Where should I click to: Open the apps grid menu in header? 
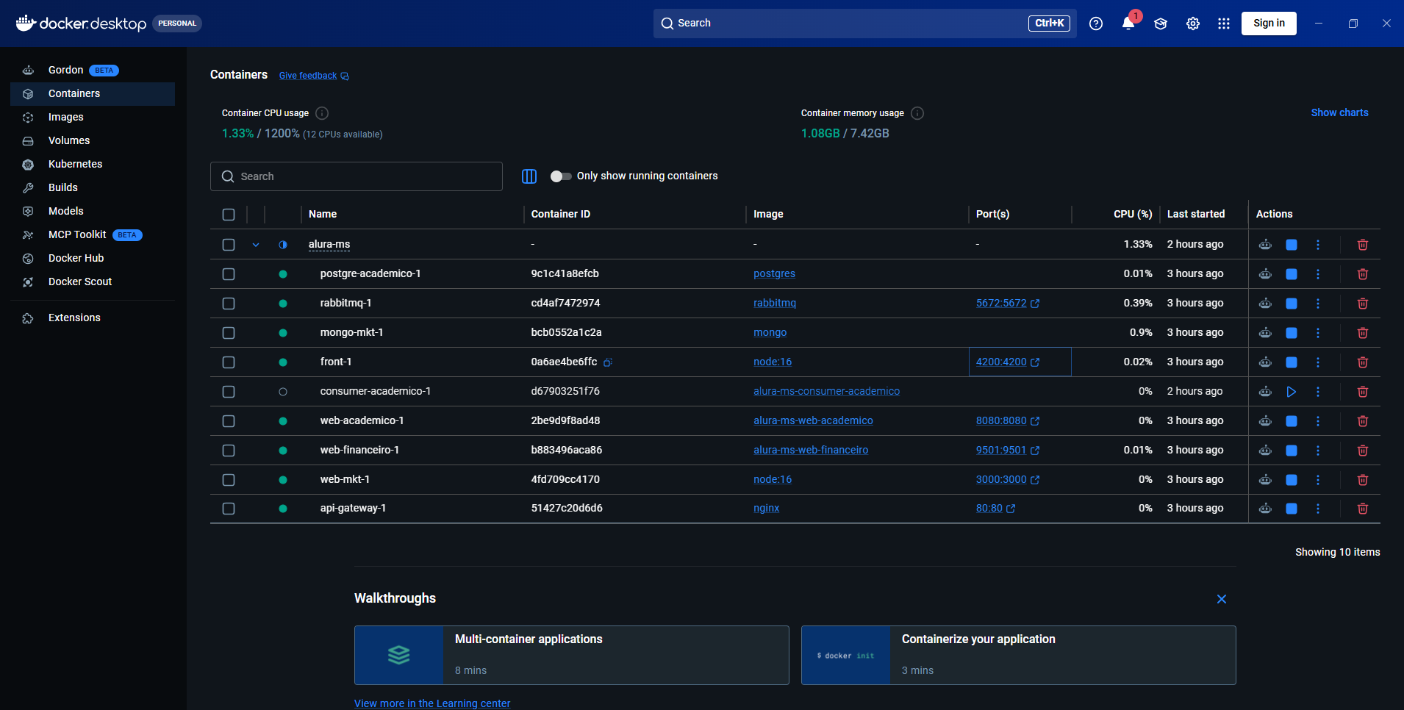click(1223, 24)
